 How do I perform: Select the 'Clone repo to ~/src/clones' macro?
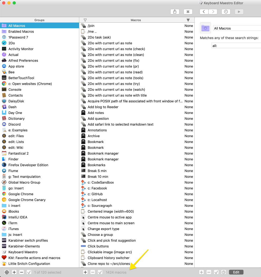[137, 264]
